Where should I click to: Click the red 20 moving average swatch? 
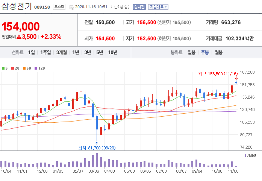(x=12, y=68)
